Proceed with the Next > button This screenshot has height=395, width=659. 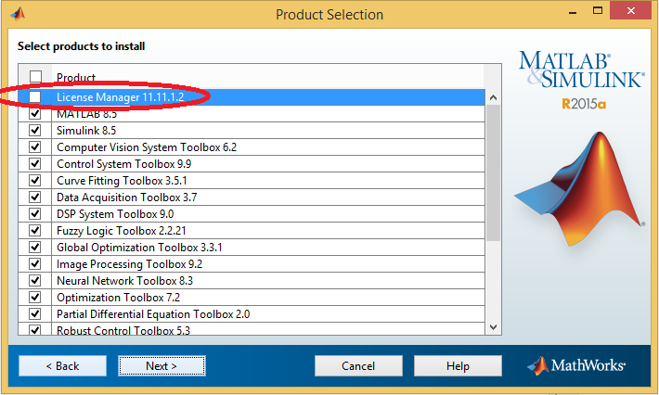(162, 366)
